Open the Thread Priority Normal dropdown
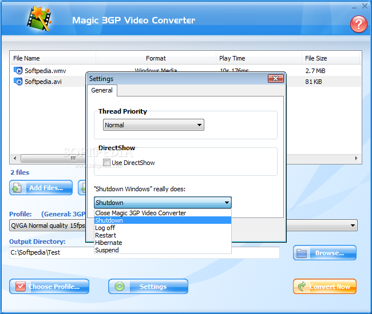 (153, 124)
